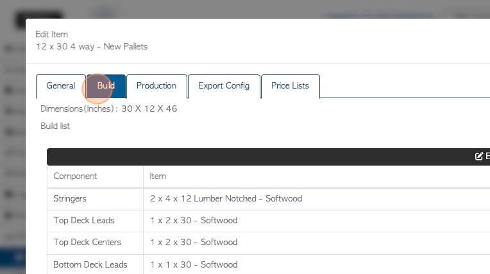Click the Item column header
This screenshot has height=274, width=490.
pos(158,176)
